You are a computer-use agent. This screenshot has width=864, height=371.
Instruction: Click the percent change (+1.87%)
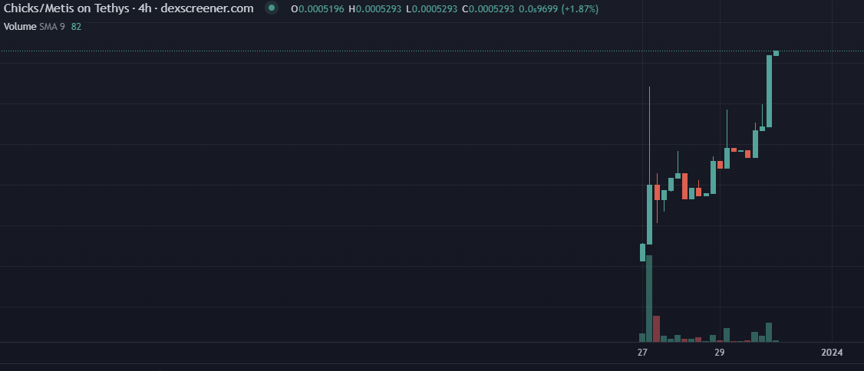[579, 8]
